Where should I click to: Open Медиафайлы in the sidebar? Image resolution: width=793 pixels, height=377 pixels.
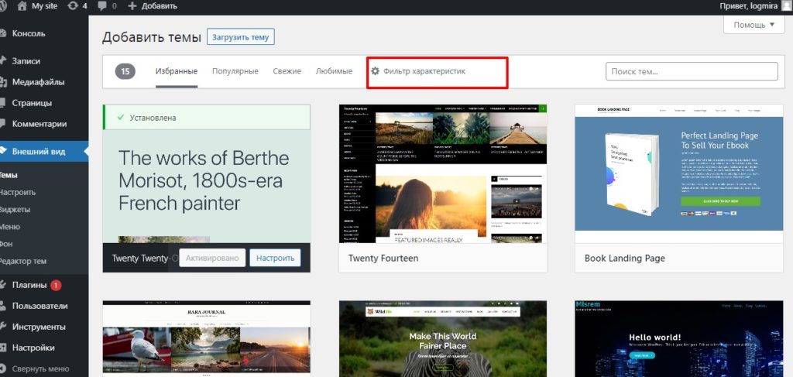(38, 82)
